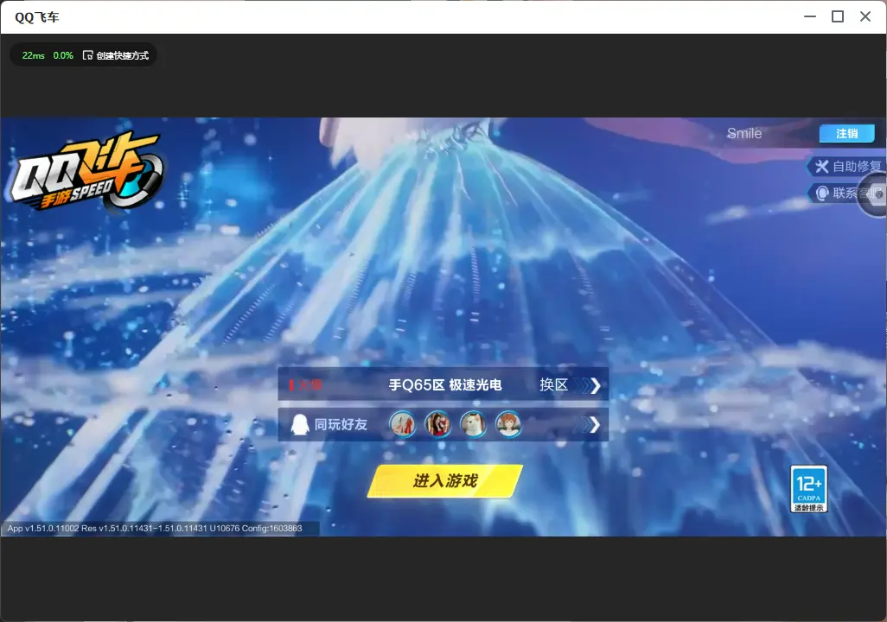Click 换区 to change server
Viewport: 887px width, 622px height.
[x=554, y=385]
